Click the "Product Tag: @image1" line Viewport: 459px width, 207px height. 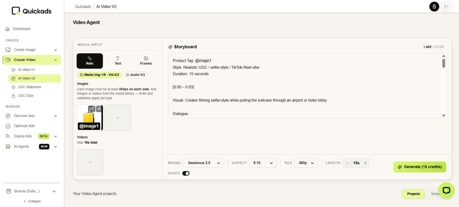pos(192,60)
